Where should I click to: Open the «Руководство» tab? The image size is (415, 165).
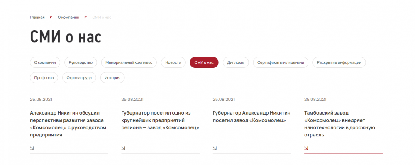tap(81, 62)
